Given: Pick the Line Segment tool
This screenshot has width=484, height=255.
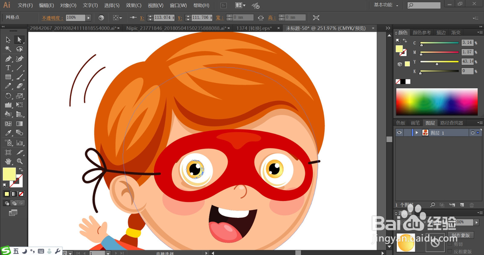Looking at the screenshot, I should (19, 68).
